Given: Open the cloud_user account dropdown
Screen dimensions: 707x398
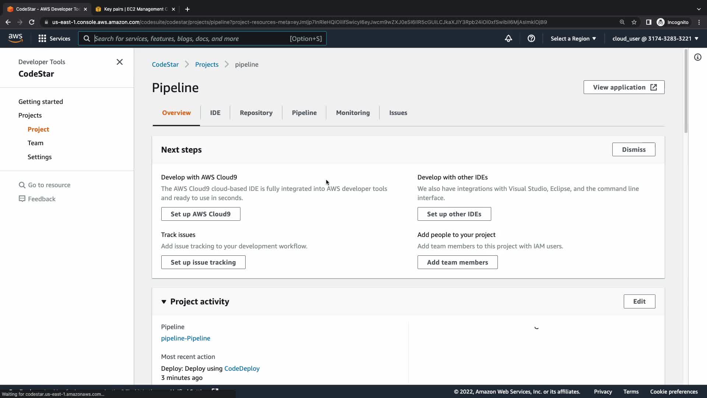Looking at the screenshot, I should pos(655,38).
